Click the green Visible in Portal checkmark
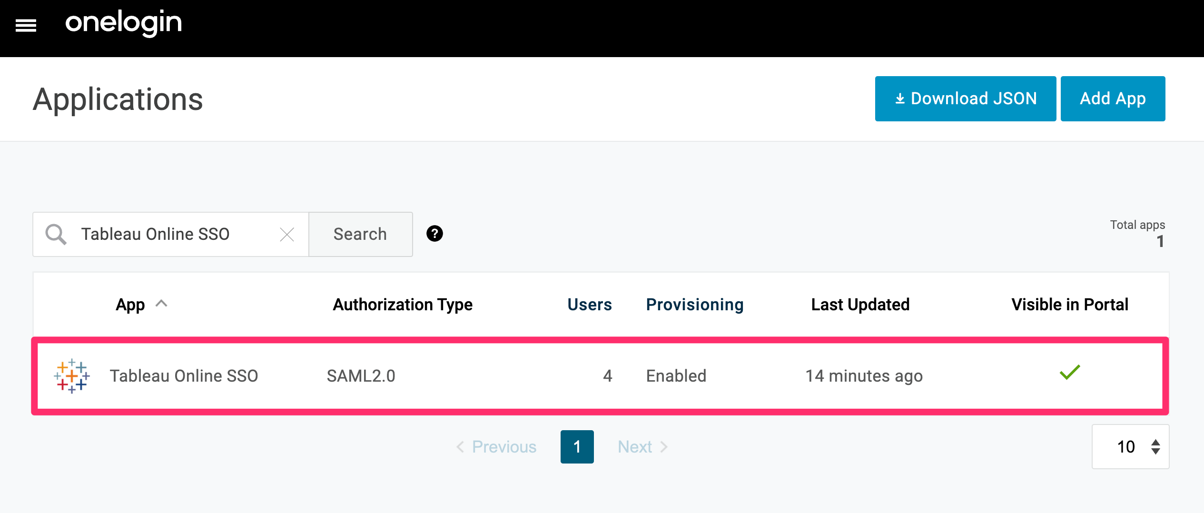 tap(1070, 372)
